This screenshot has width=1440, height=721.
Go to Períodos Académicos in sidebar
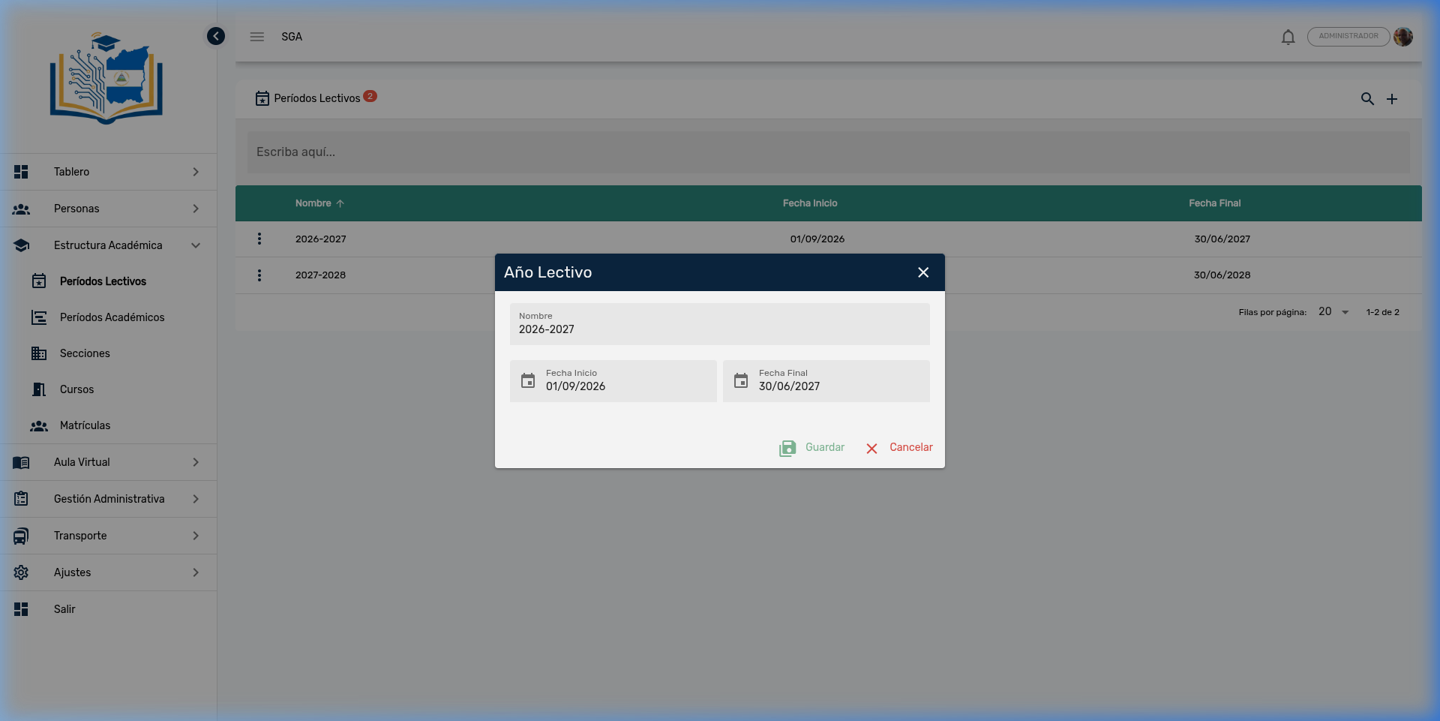pyautogui.click(x=112, y=317)
